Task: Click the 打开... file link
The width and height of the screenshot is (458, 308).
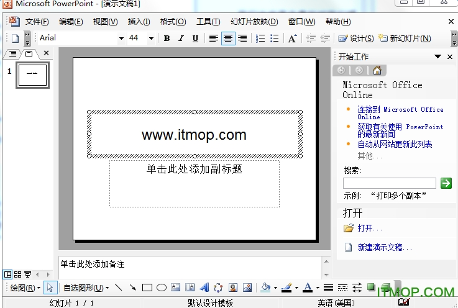Action: 370,228
